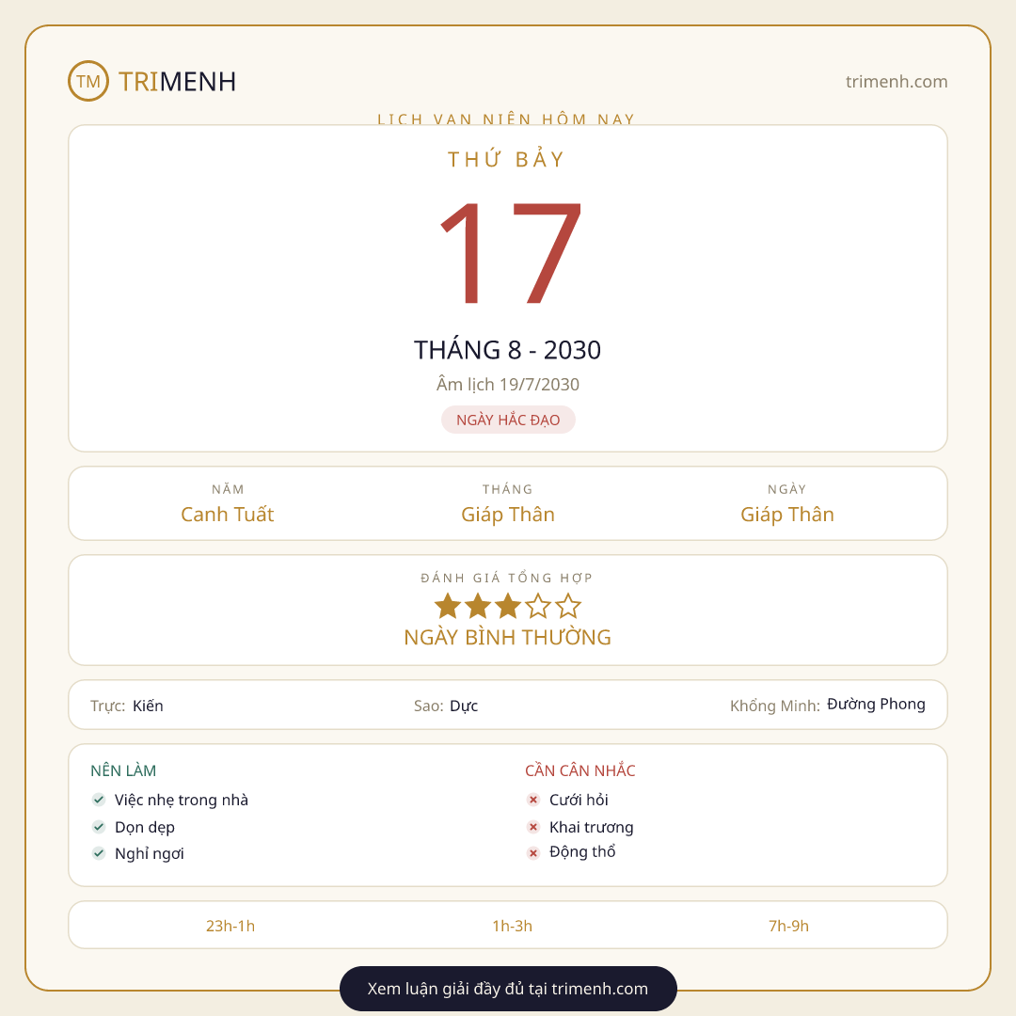Click the Khổng Minh value 'Đường Phong'

click(x=876, y=705)
